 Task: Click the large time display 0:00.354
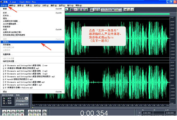[x=94, y=113]
